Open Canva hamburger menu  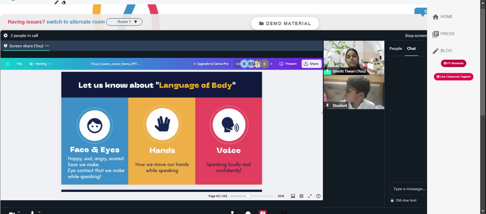(8, 64)
